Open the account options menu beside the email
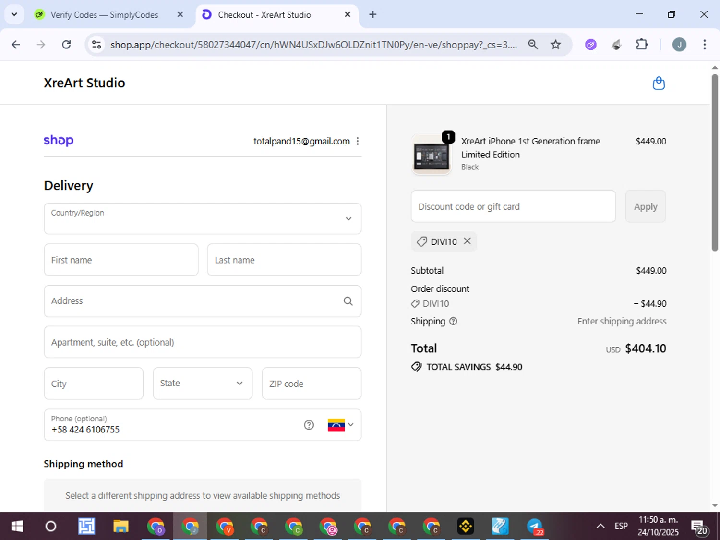 tap(358, 141)
